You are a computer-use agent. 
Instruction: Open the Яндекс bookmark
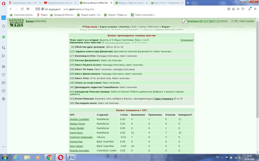42,15
